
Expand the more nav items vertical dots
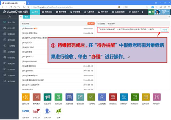[x=142, y=12]
